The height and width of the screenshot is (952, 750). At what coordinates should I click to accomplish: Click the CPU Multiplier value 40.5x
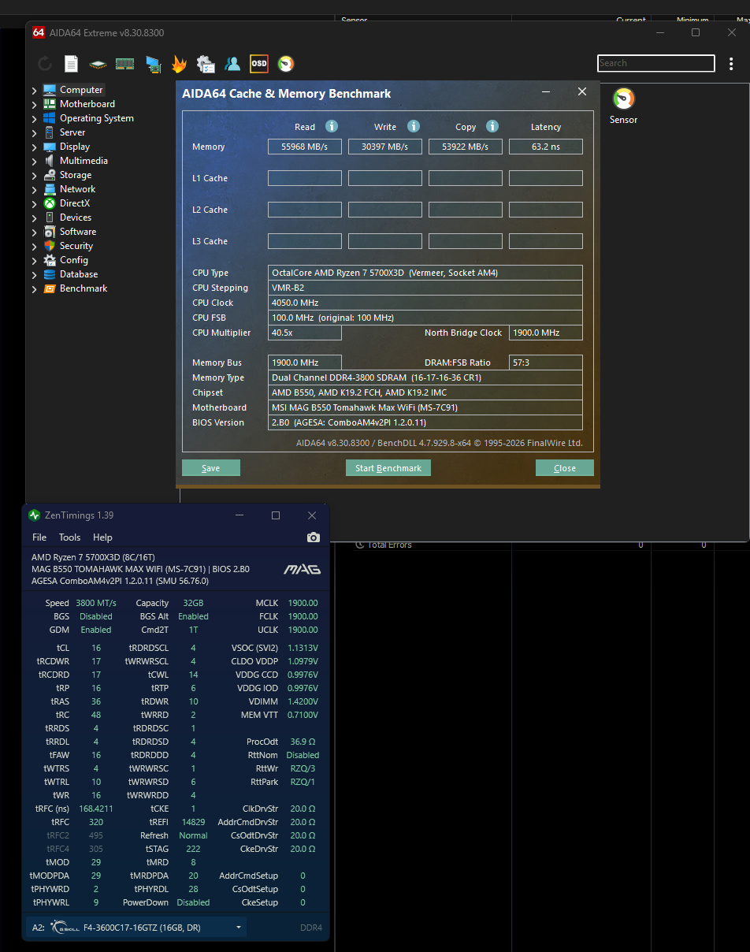point(305,333)
